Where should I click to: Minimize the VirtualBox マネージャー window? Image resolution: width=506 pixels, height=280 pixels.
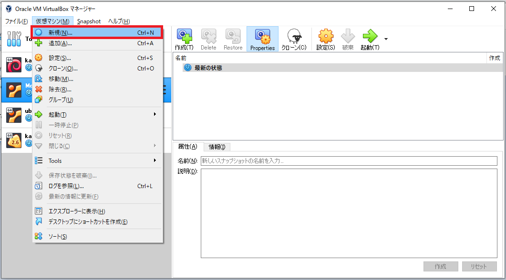pos(450,9)
